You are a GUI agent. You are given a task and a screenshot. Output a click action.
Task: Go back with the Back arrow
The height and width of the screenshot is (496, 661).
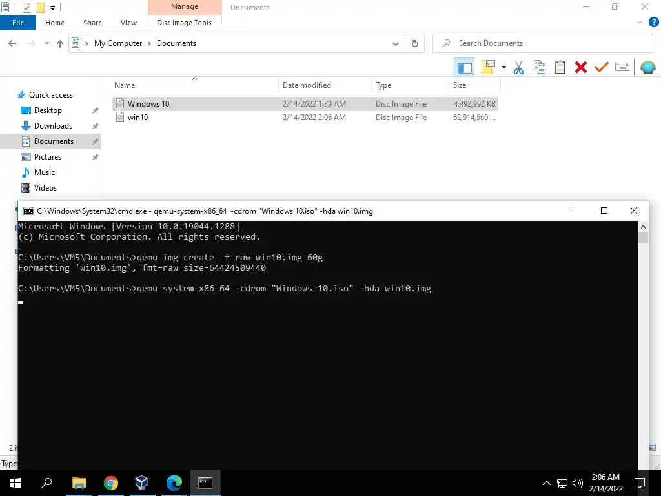[x=12, y=43]
